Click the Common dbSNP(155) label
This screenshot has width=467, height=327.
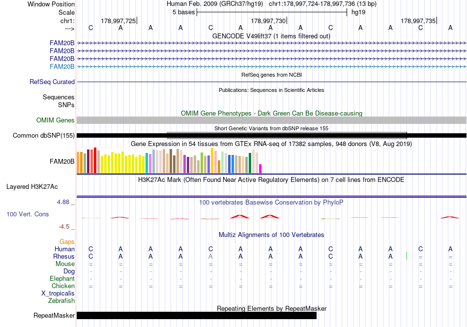click(43, 136)
